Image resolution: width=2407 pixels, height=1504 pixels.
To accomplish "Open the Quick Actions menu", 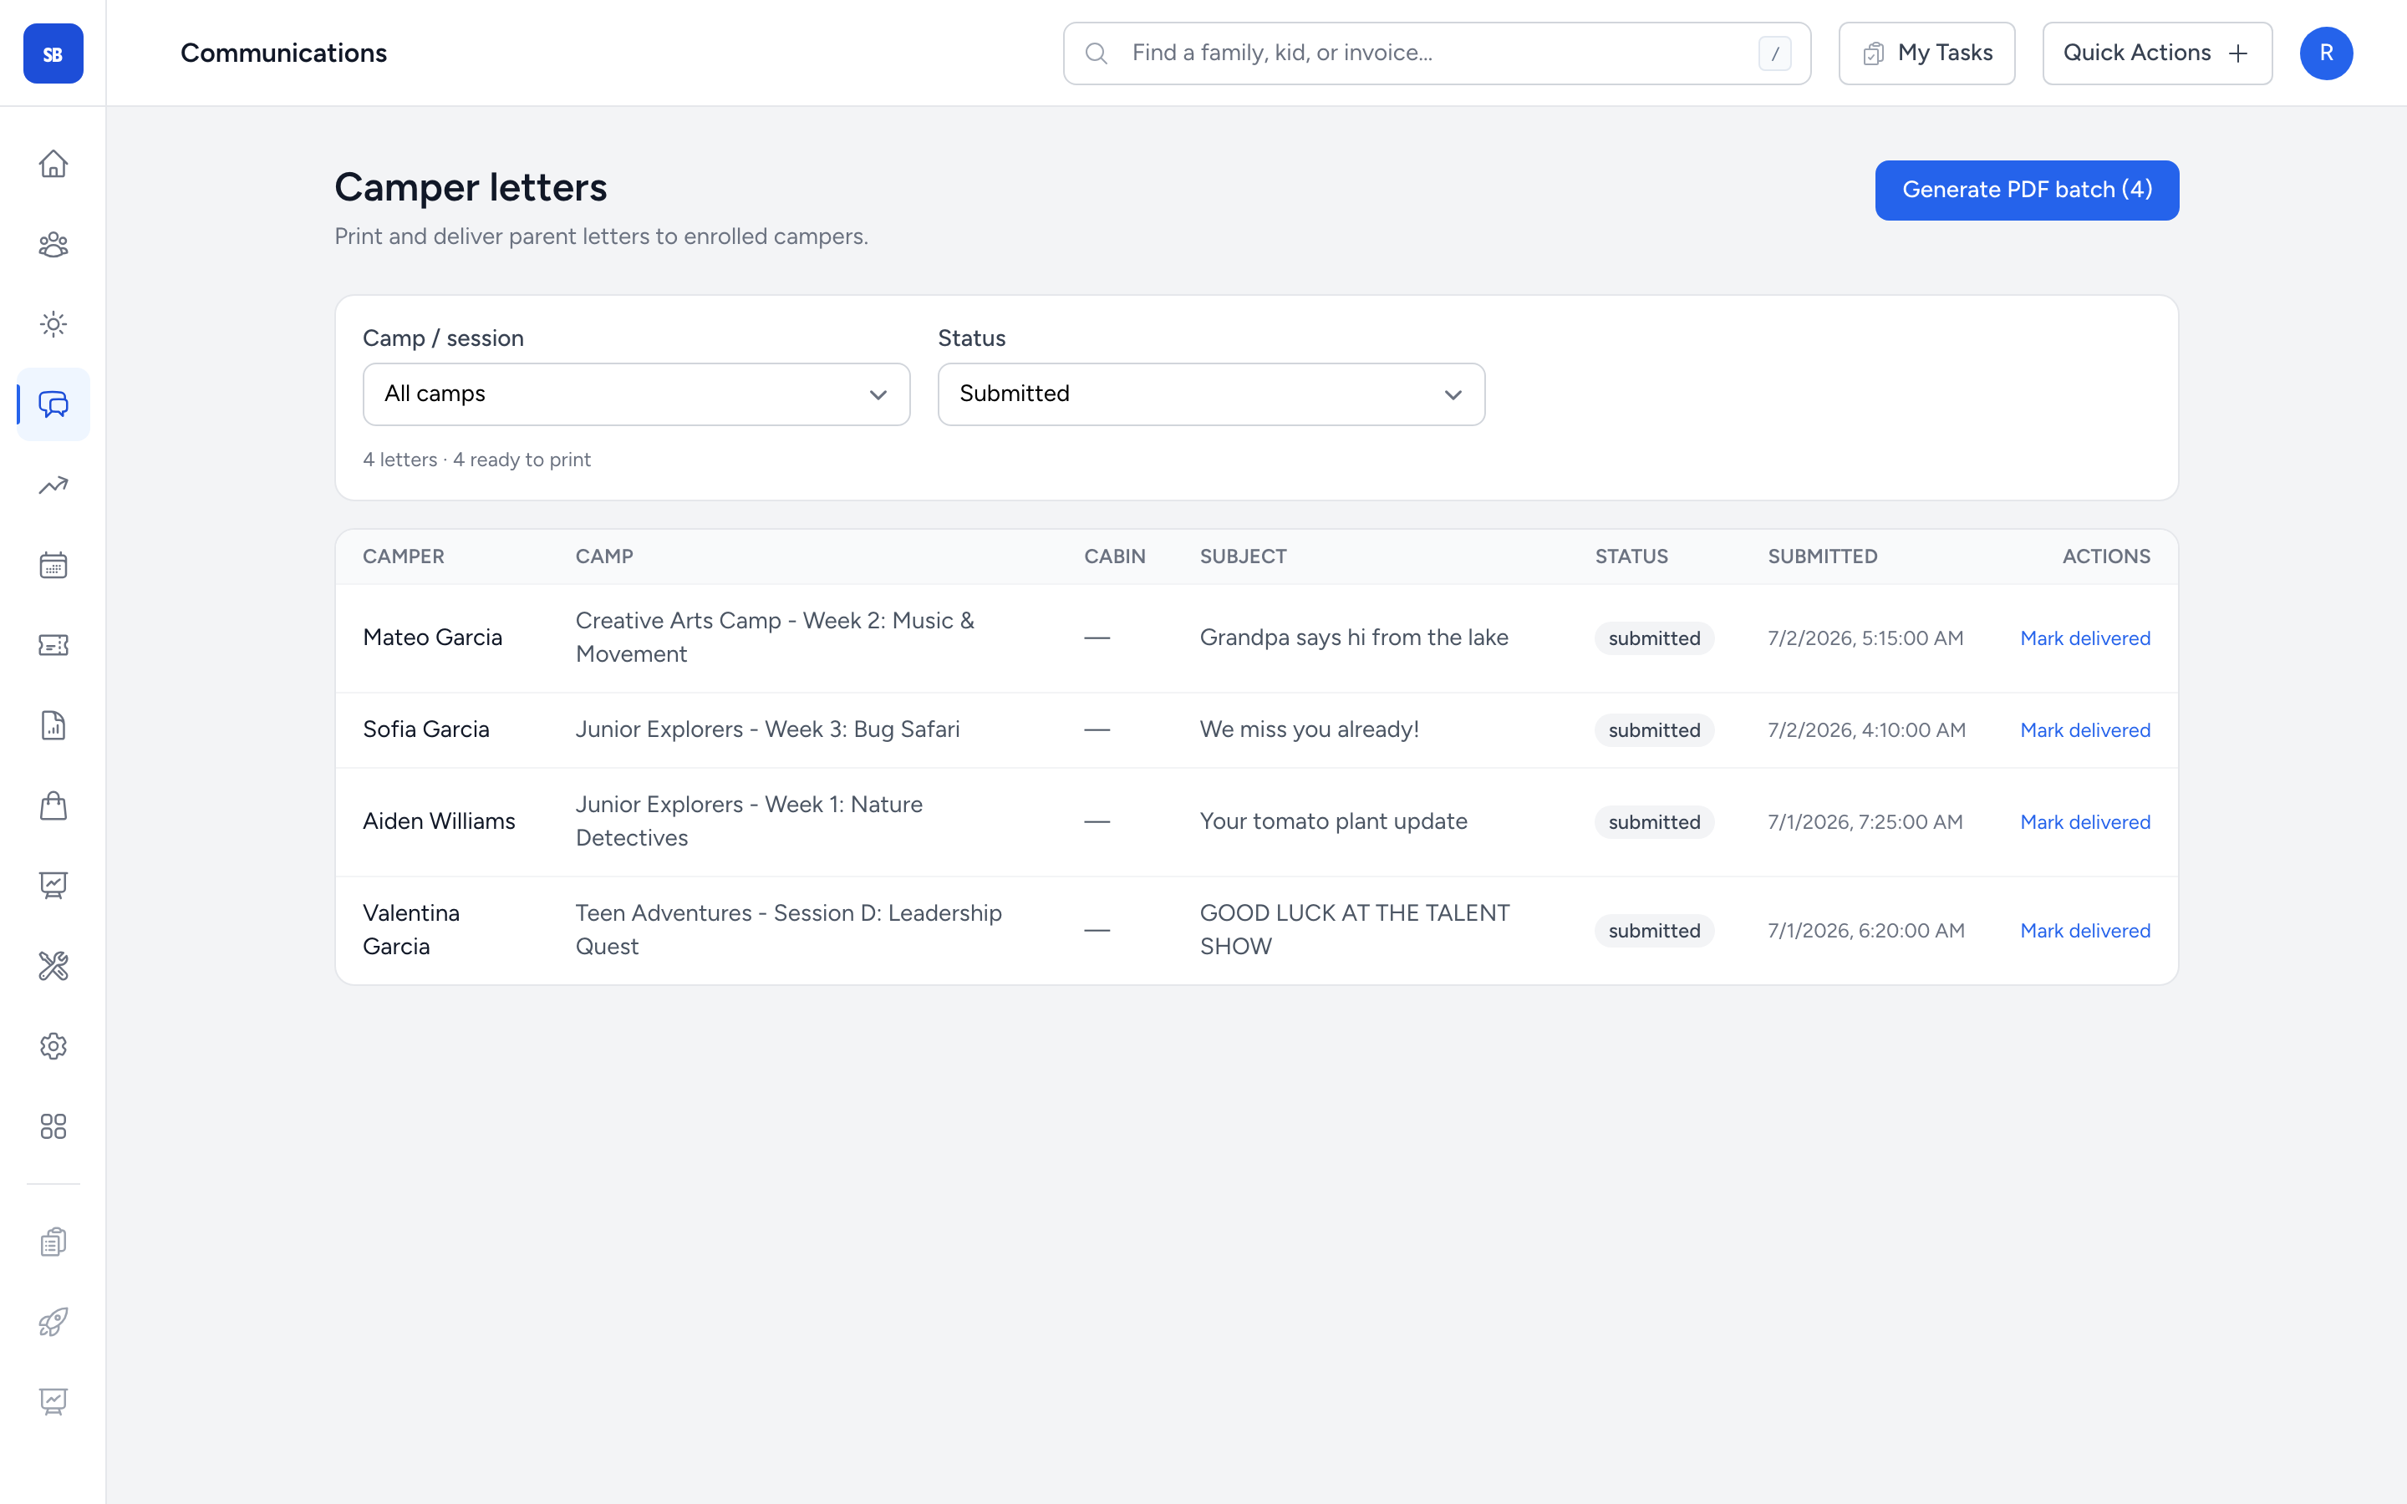I will [x=2156, y=53].
